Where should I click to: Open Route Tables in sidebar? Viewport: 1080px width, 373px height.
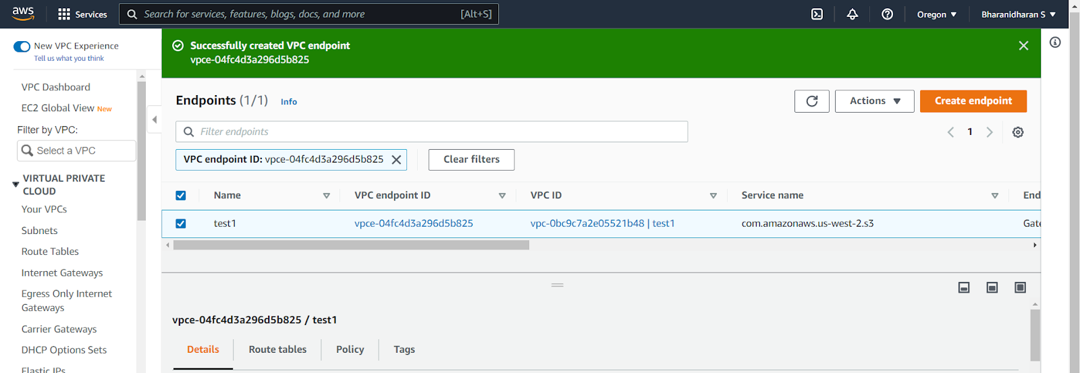[50, 252]
